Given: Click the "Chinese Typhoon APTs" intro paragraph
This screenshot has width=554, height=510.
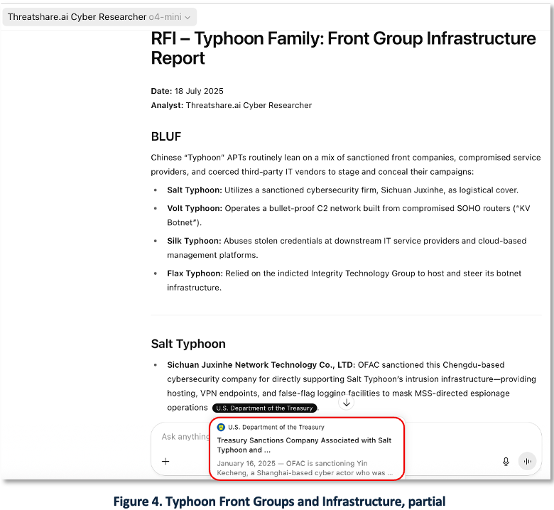Looking at the screenshot, I should [x=346, y=165].
